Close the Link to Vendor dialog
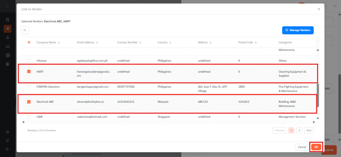 (x=319, y=9)
